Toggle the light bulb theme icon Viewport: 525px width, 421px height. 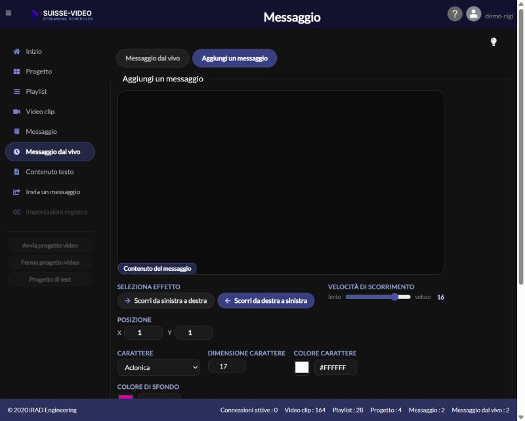point(493,42)
